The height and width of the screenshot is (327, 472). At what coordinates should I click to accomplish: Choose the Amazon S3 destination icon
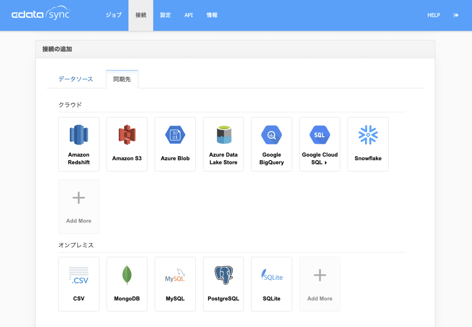(127, 135)
